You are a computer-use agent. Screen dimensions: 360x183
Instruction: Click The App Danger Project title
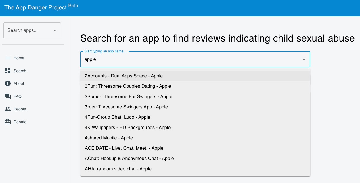click(36, 8)
